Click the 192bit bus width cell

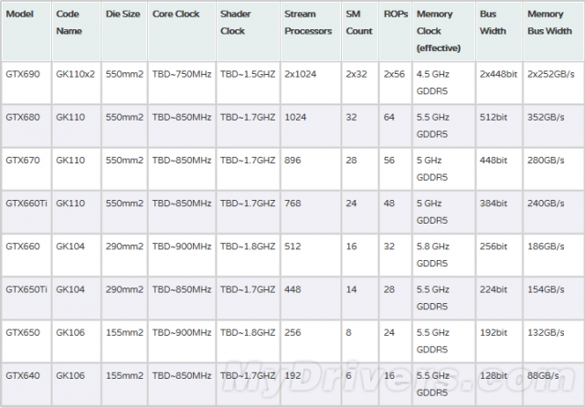499,341
